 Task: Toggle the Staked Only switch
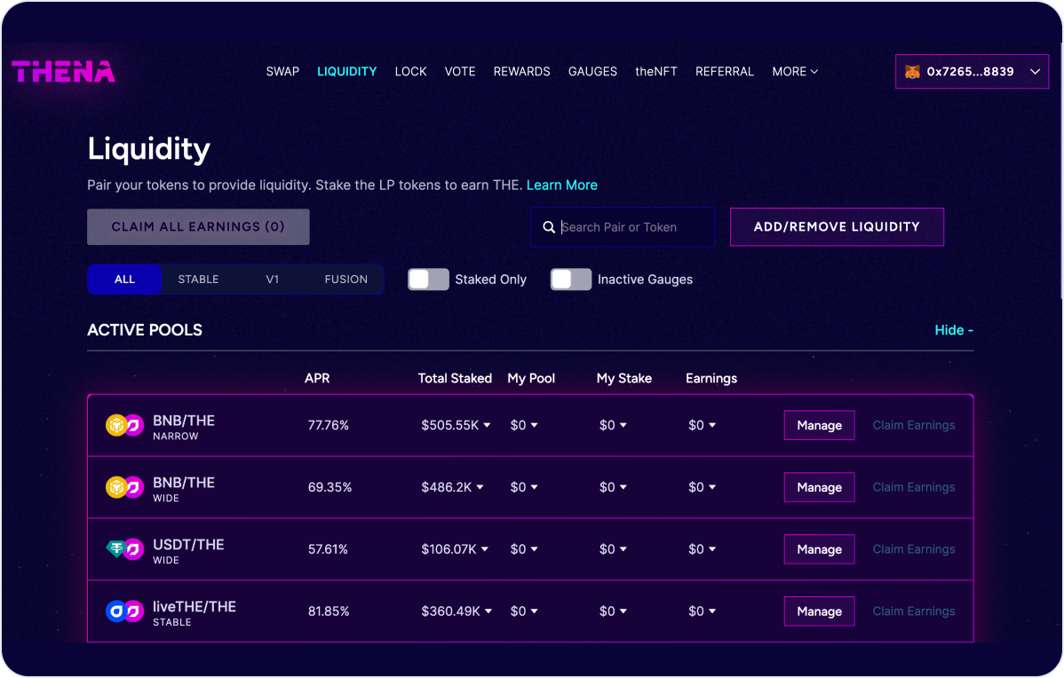428,280
